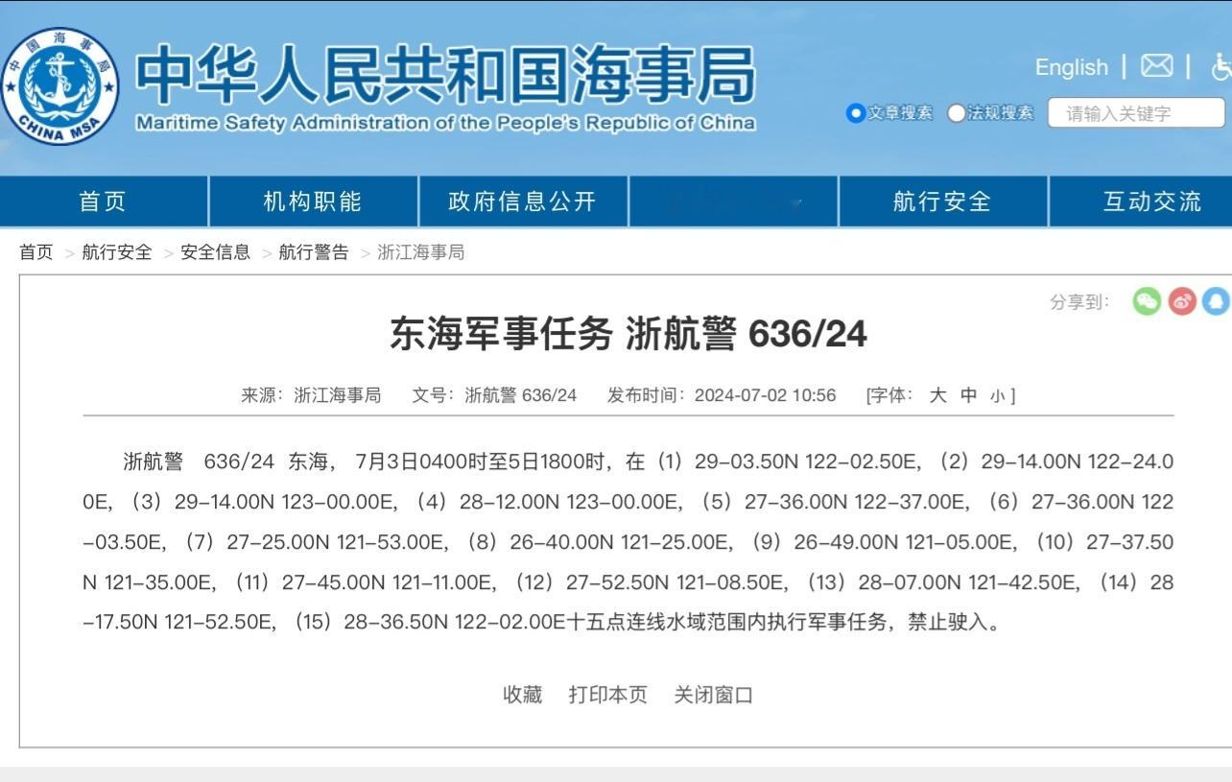1232x782 pixels.
Task: Select the 法规搜索 radio button
Action: pyautogui.click(x=956, y=113)
